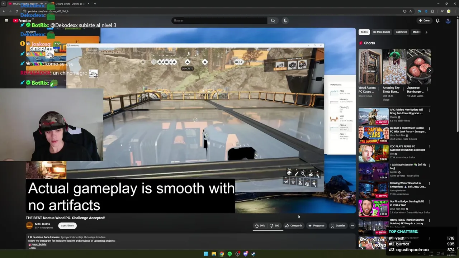Viewport: 459px width, 258px height.
Task: Reload the page in the browser
Action: (x=16, y=11)
